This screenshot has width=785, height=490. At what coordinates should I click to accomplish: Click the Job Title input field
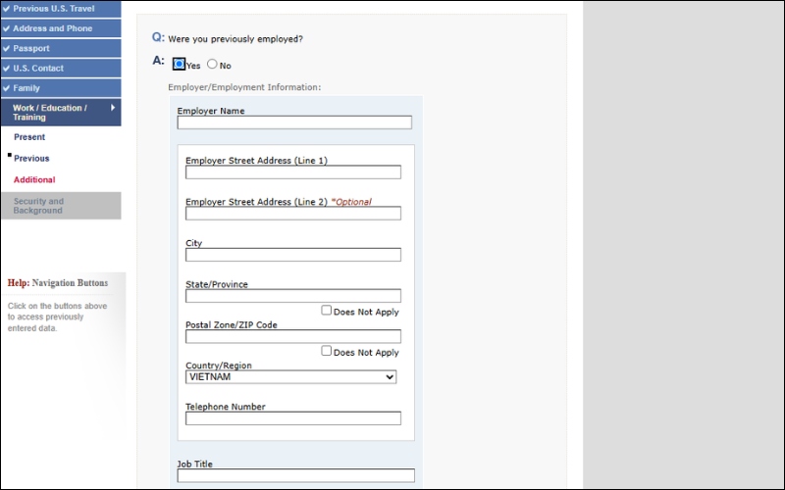[295, 476]
